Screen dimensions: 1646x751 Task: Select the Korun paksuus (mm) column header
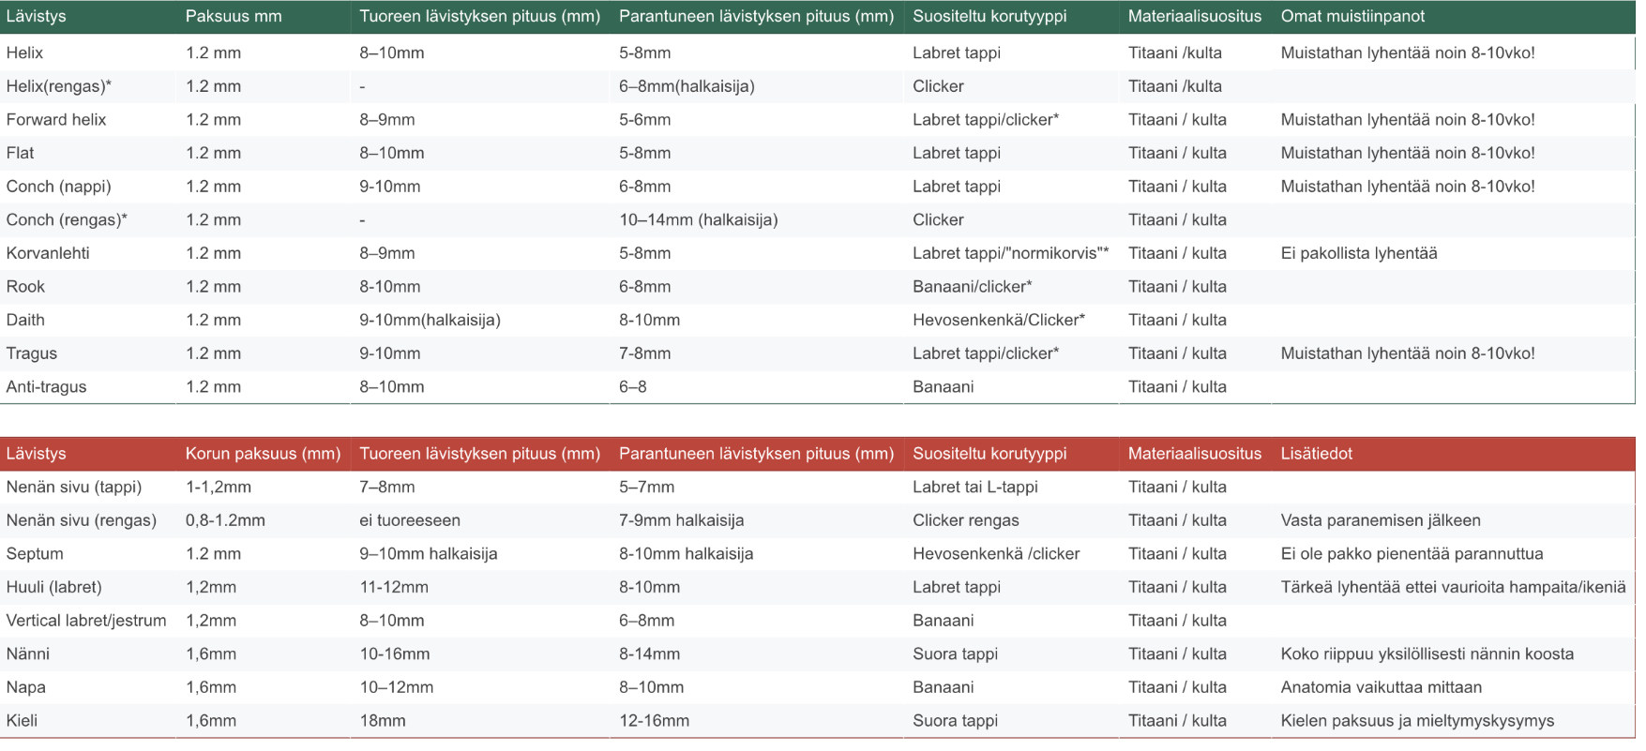[x=263, y=454]
